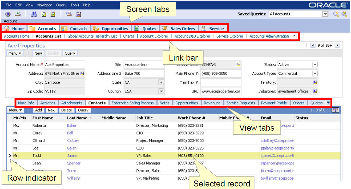Click the person icon on Service tab
This screenshot has width=351, height=189.
(x=203, y=28)
